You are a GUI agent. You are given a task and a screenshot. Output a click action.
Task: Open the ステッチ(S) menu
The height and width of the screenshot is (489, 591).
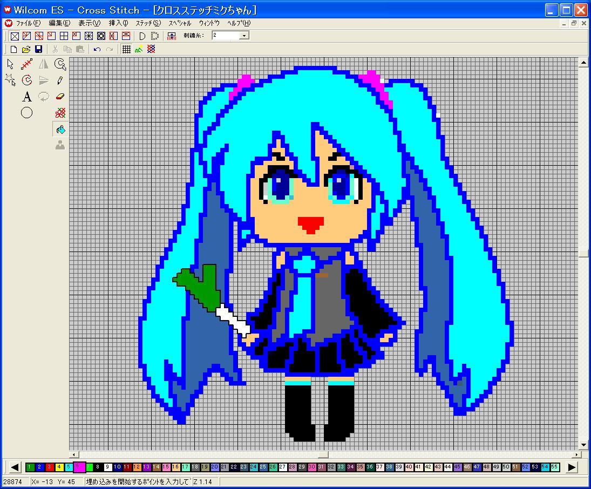coord(148,23)
